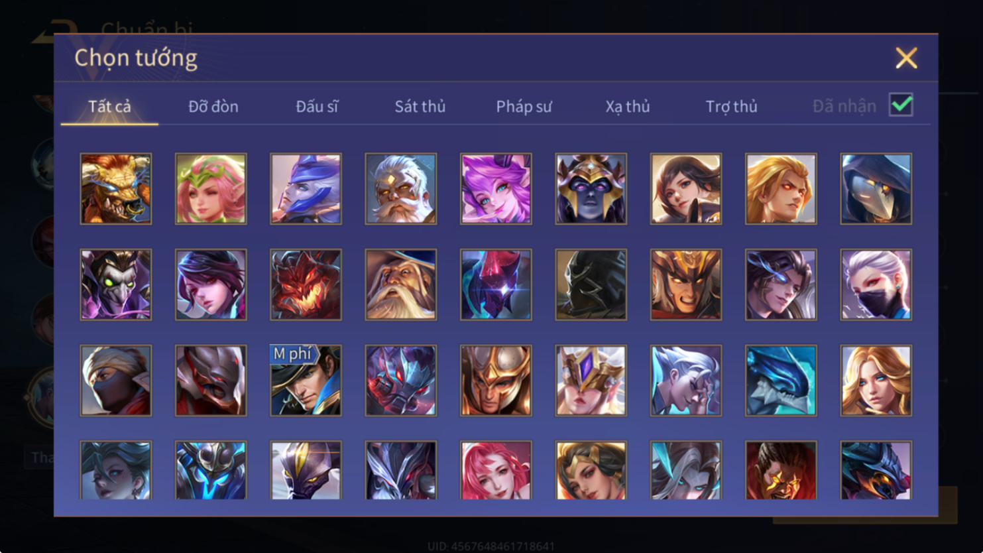Image resolution: width=983 pixels, height=553 pixels.
Task: Select the pink-haired woman in bottom row
Action: click(x=496, y=470)
